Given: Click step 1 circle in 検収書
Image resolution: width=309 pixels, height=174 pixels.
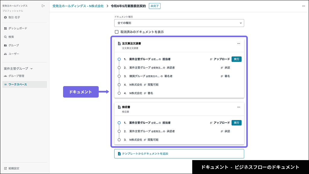Looking at the screenshot, I should coord(119,123).
